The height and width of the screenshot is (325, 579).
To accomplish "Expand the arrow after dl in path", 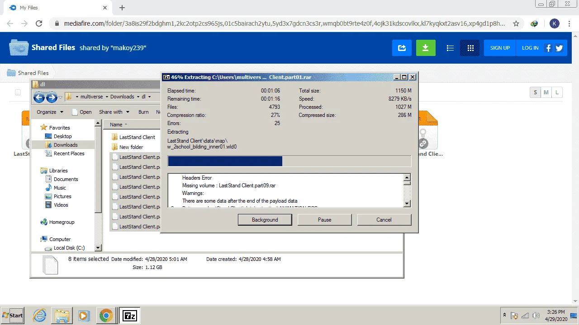I will [150, 97].
